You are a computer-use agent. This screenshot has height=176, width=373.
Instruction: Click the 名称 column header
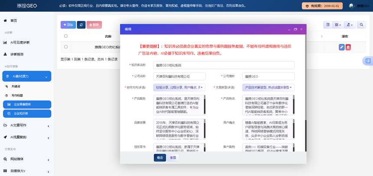[x=108, y=36]
